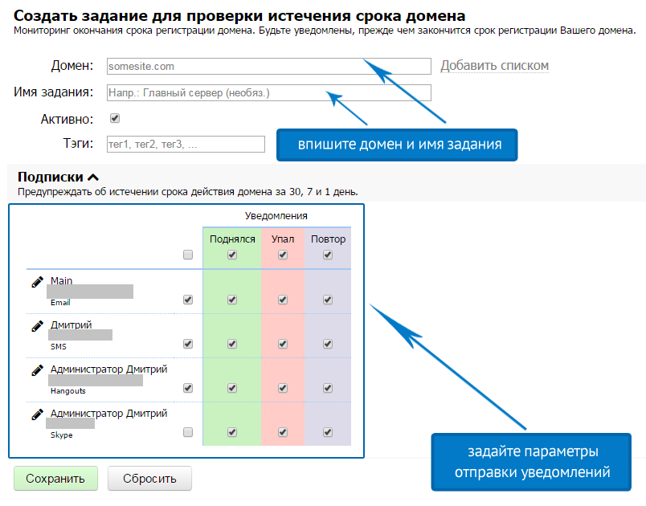The width and height of the screenshot is (646, 506).
Task: Uncheck "Повтор" for the SMS subscription row
Action: 327,343
